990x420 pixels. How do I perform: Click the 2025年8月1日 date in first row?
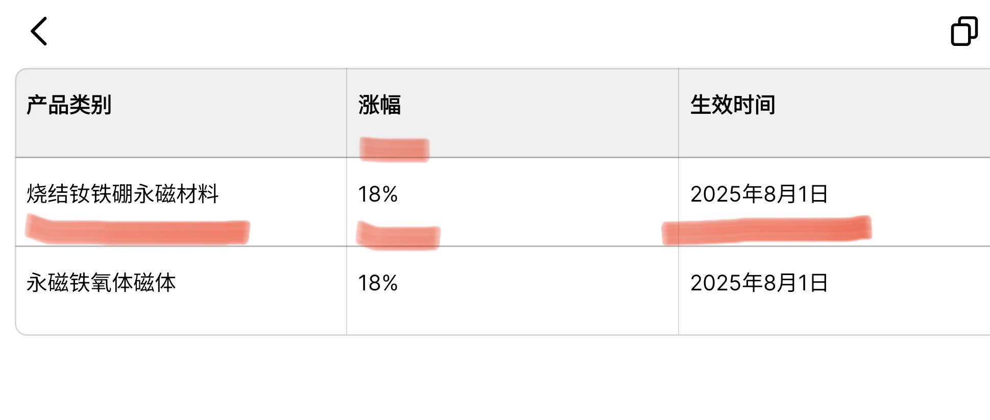point(759,194)
